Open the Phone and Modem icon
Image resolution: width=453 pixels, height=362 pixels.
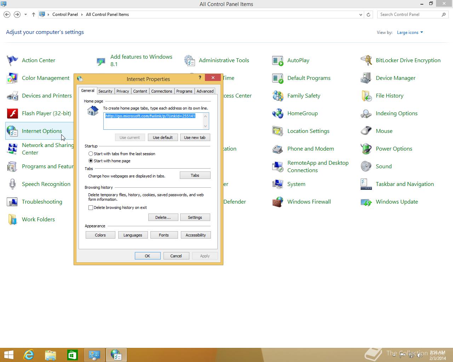pos(278,149)
